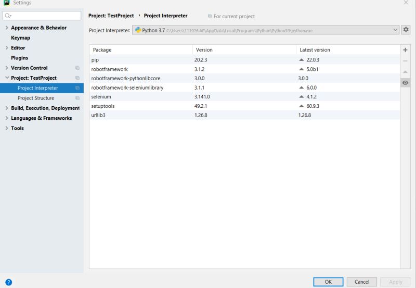Click in the settings search field
Viewport: 416px width, 288px height.
[x=42, y=16]
